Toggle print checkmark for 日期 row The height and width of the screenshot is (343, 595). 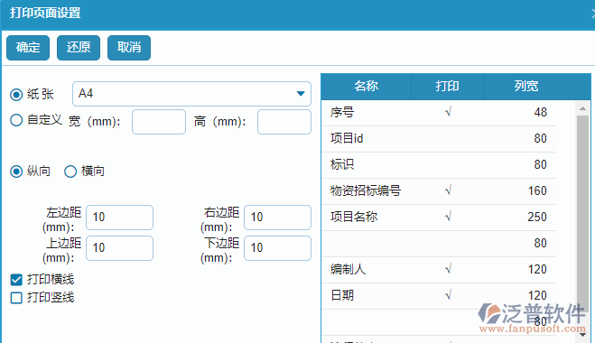448,295
